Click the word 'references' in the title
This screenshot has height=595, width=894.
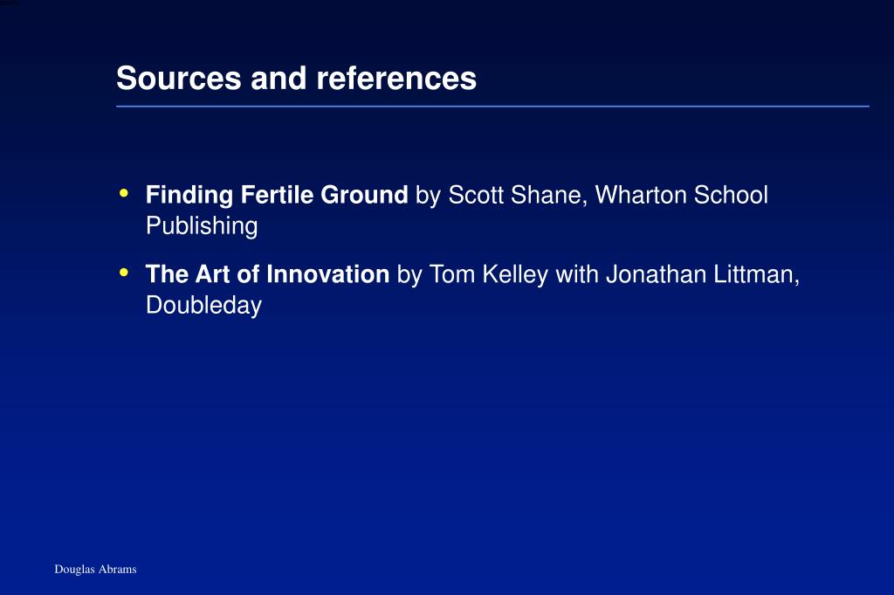pos(396,78)
